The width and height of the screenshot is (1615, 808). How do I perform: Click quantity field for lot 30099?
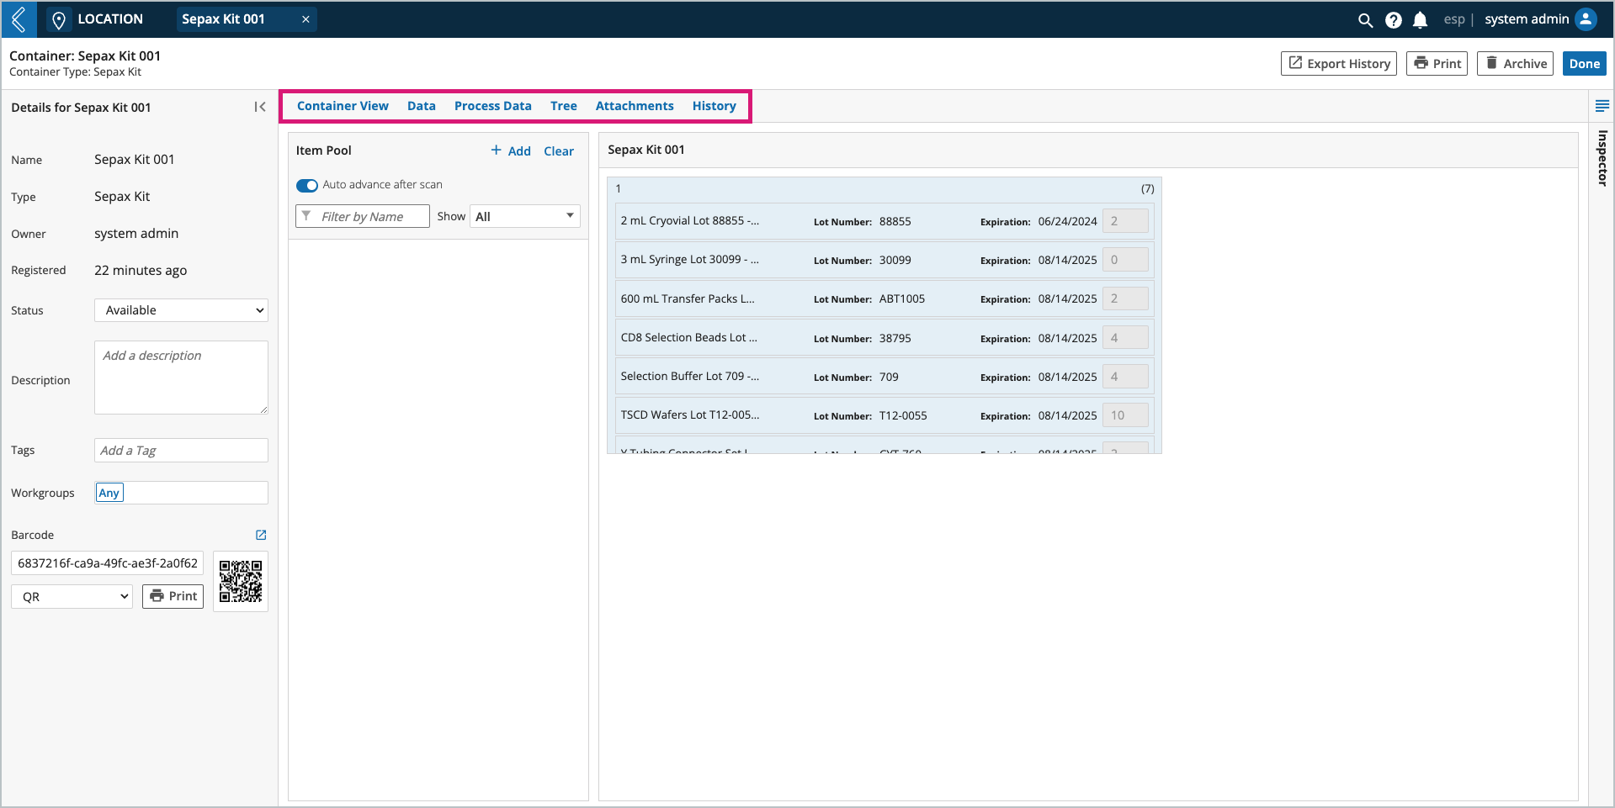pyautogui.click(x=1125, y=260)
